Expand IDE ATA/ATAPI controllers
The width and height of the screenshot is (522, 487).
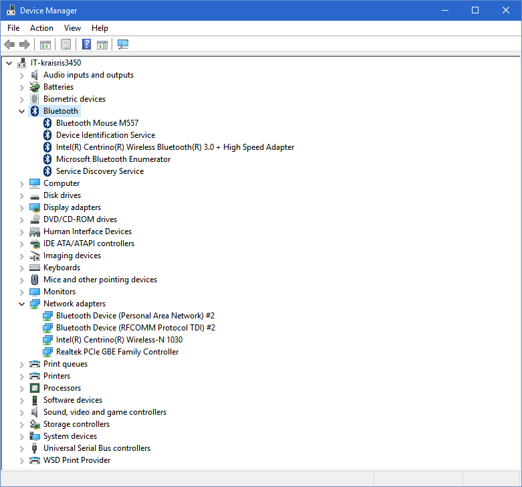[22, 244]
